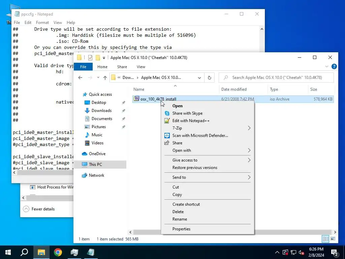The width and height of the screenshot is (345, 259).
Task: Expand the Send to submenu
Action: [208, 177]
